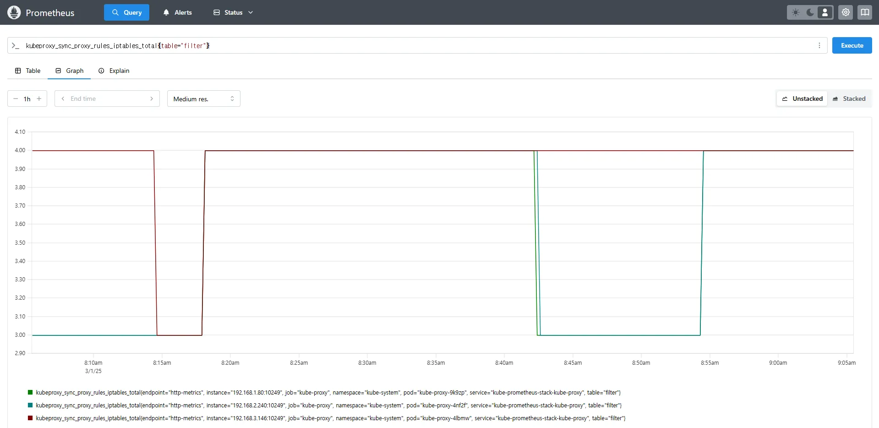Click the End time field
Image resolution: width=879 pixels, height=428 pixels.
coord(107,99)
